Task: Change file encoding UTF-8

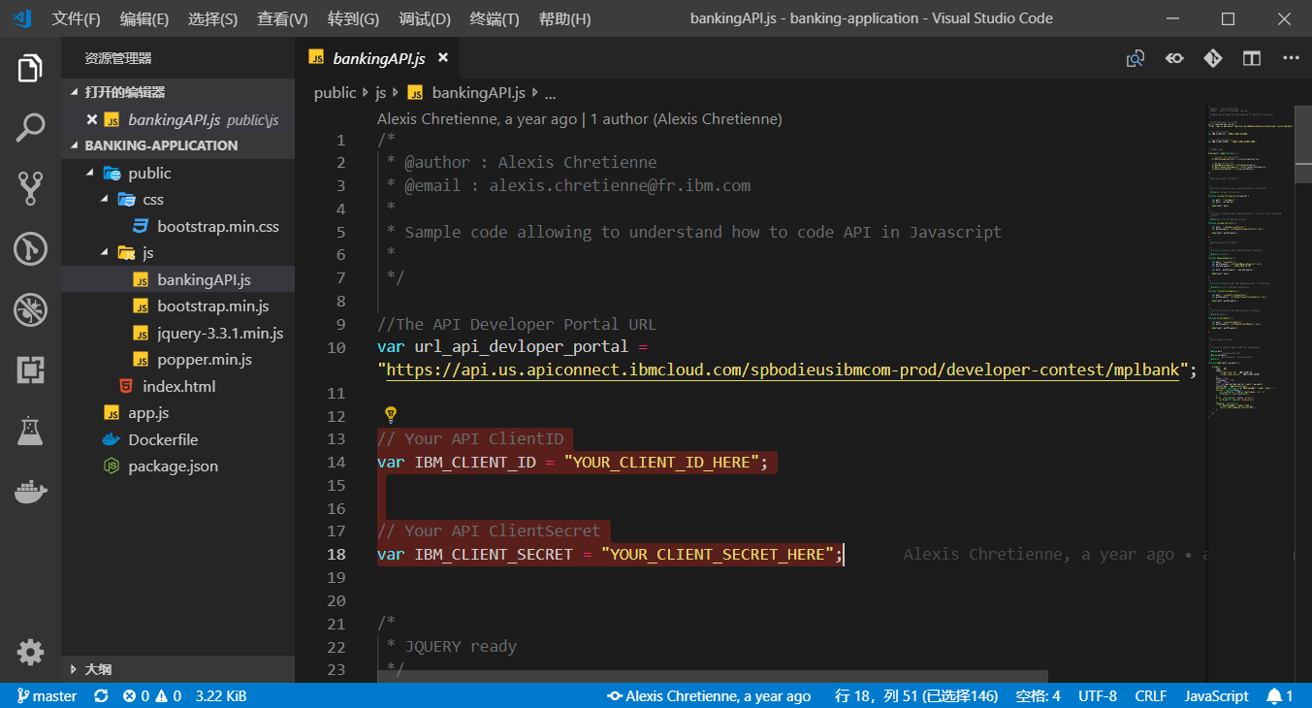Action: point(1098,696)
